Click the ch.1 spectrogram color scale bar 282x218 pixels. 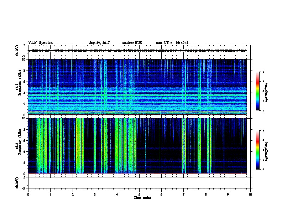pyautogui.click(x=257, y=91)
